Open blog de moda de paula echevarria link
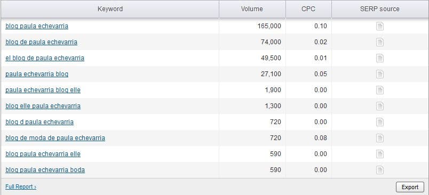The width and height of the screenshot is (429, 195). tap(55, 138)
